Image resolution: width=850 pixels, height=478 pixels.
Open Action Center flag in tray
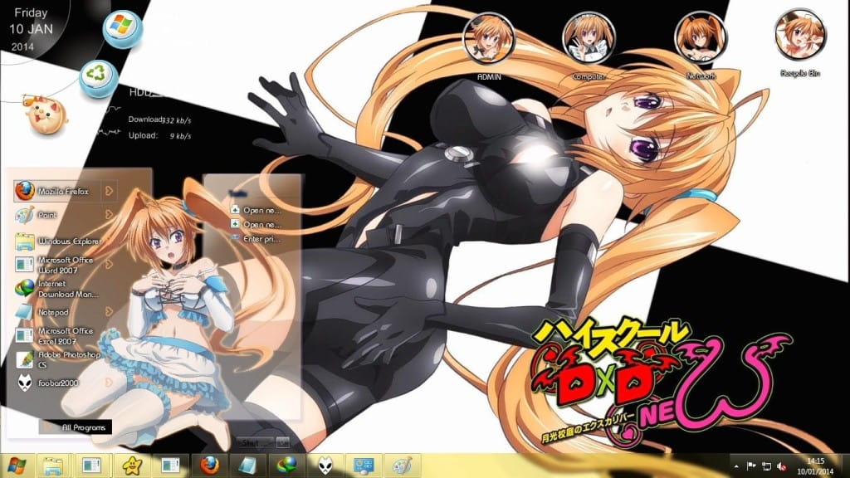tap(751, 466)
